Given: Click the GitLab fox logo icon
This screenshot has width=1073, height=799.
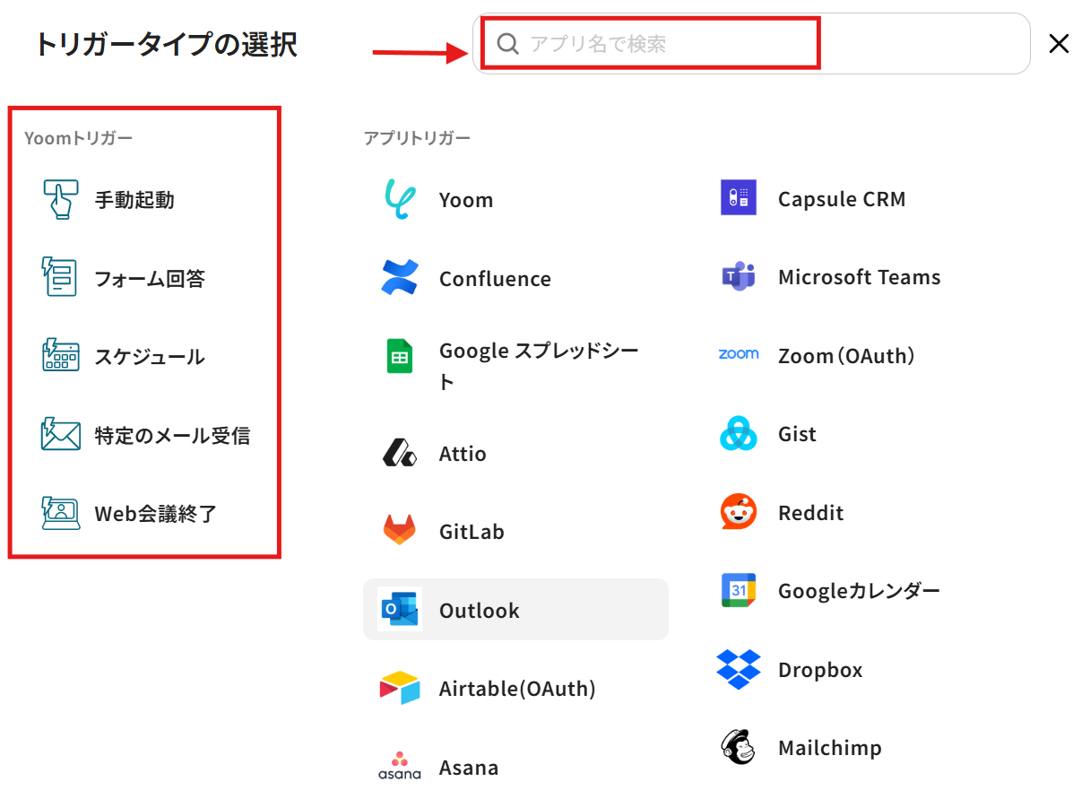Looking at the screenshot, I should [400, 530].
